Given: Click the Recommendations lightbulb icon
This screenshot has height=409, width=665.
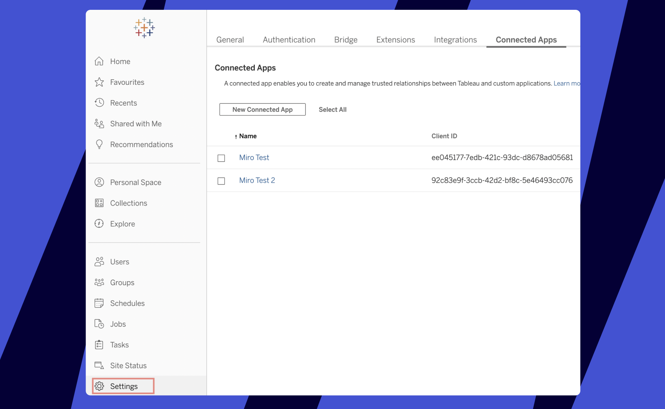Looking at the screenshot, I should 99,144.
